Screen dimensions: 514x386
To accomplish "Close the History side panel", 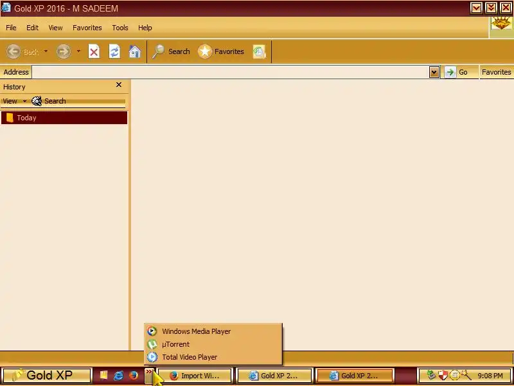I will click(119, 85).
